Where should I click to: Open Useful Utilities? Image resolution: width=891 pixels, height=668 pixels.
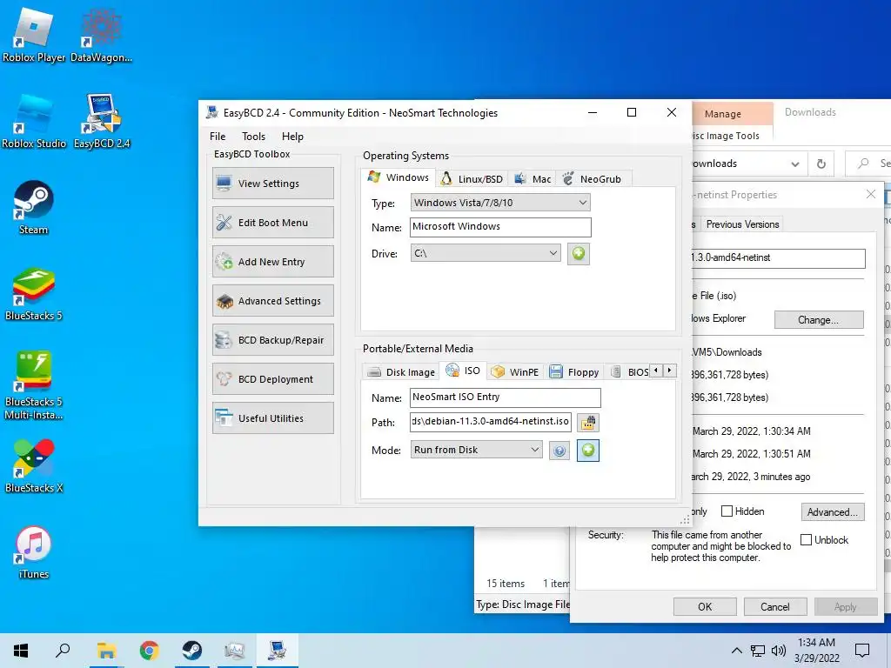(272, 418)
